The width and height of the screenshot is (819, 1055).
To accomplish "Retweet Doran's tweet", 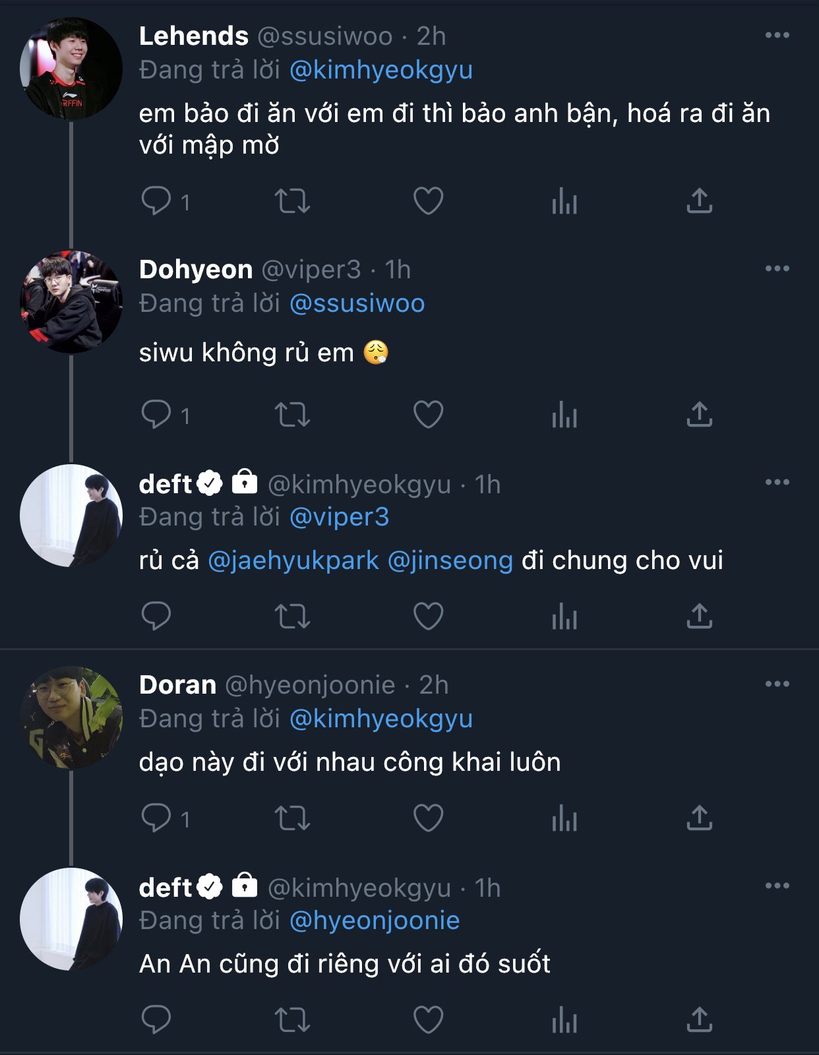I will 292,818.
